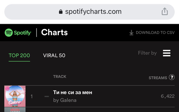Click the artist name by Galena
The image size is (179, 112).
pos(65,100)
